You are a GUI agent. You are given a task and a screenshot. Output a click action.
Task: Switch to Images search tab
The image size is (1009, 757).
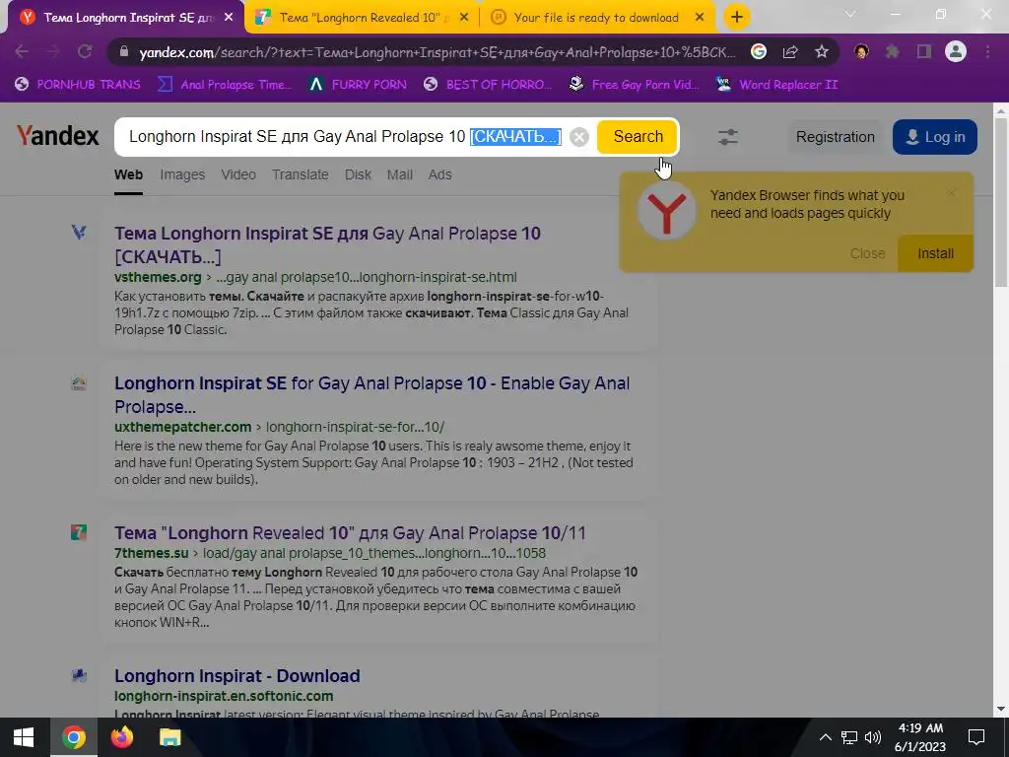(x=182, y=175)
